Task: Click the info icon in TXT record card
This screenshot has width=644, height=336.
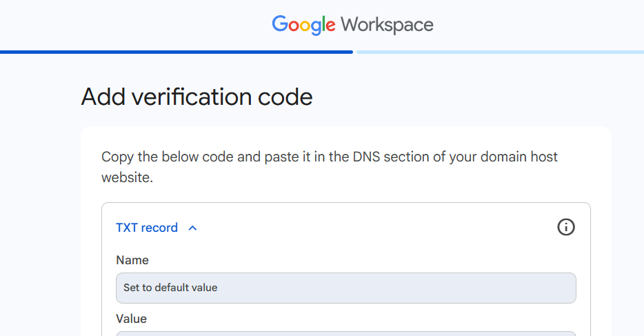Action: pos(565,227)
